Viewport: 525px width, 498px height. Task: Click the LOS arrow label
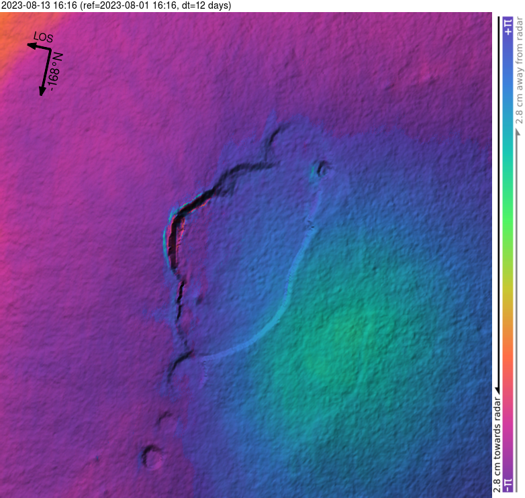point(43,37)
